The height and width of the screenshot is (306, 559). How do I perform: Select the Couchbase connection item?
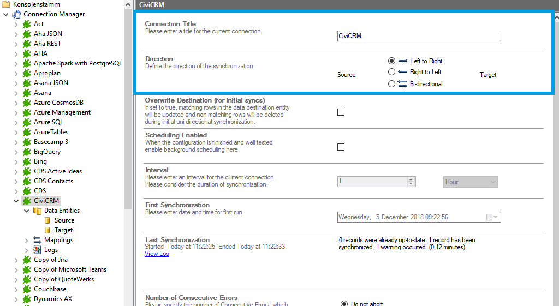(50, 289)
